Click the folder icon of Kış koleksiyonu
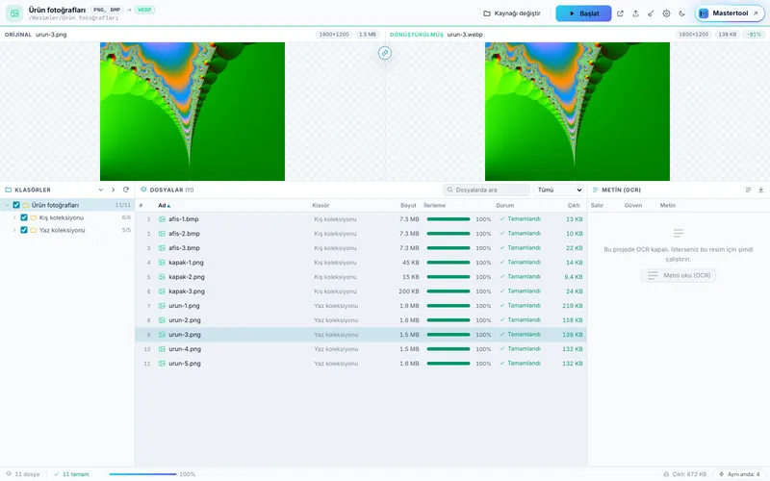Screen dimensions: 770x481 (34, 218)
